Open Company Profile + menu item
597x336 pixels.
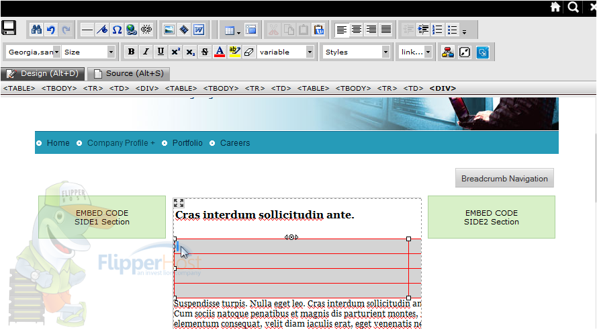tap(121, 143)
